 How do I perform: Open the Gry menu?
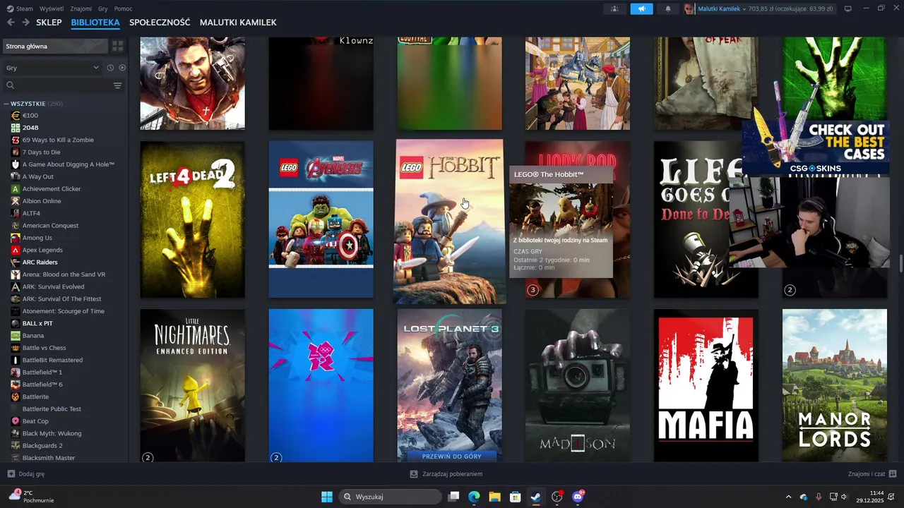103,8
